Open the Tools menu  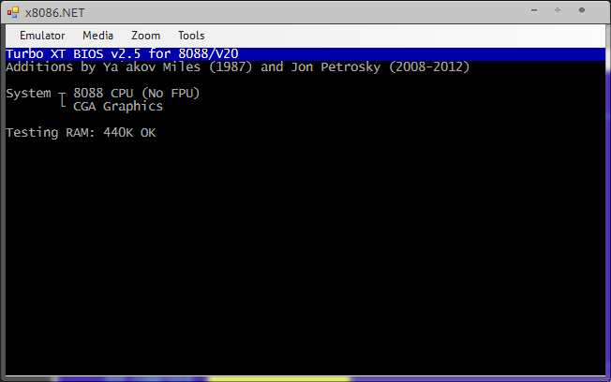pos(191,36)
